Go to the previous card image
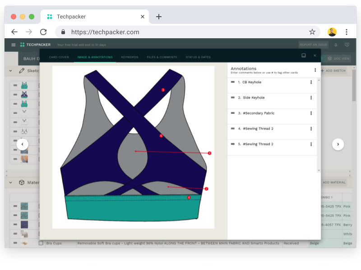 (22, 144)
